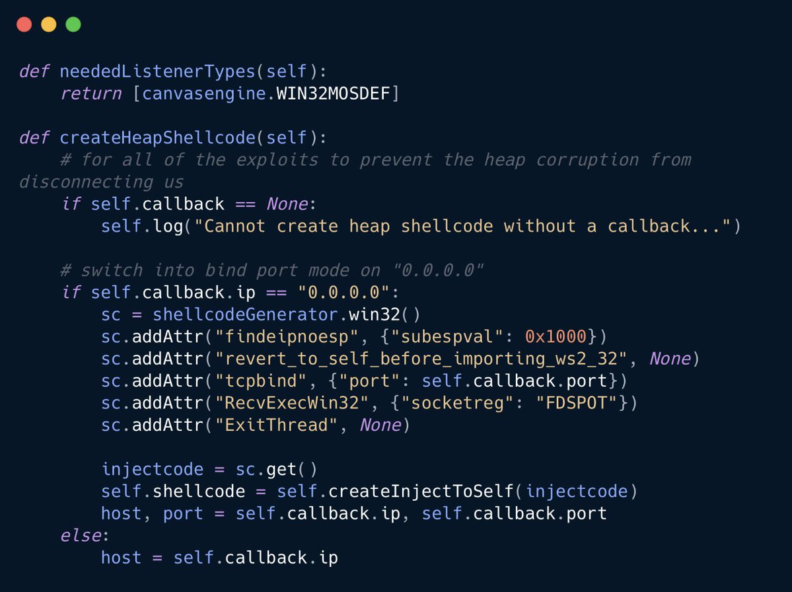Click the green maximize window dot
792x592 pixels.
coord(73,24)
